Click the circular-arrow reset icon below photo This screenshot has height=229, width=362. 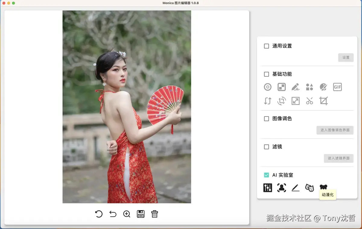tap(99, 214)
